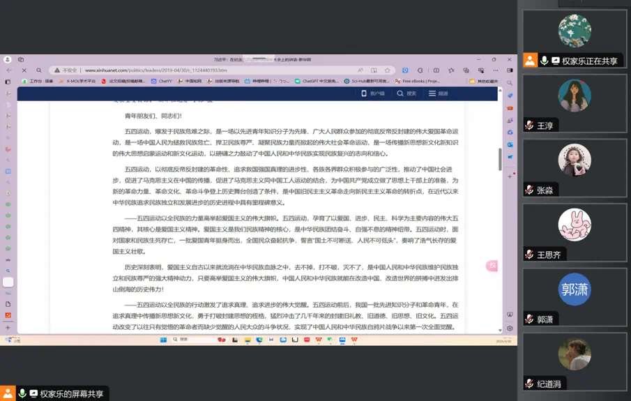Viewport: 631px width, 401px height.
Task: Click the pink translate floating button
Action: click(x=492, y=266)
